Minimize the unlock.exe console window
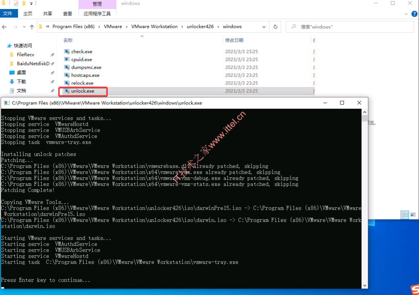419x295 pixels. click(325, 103)
